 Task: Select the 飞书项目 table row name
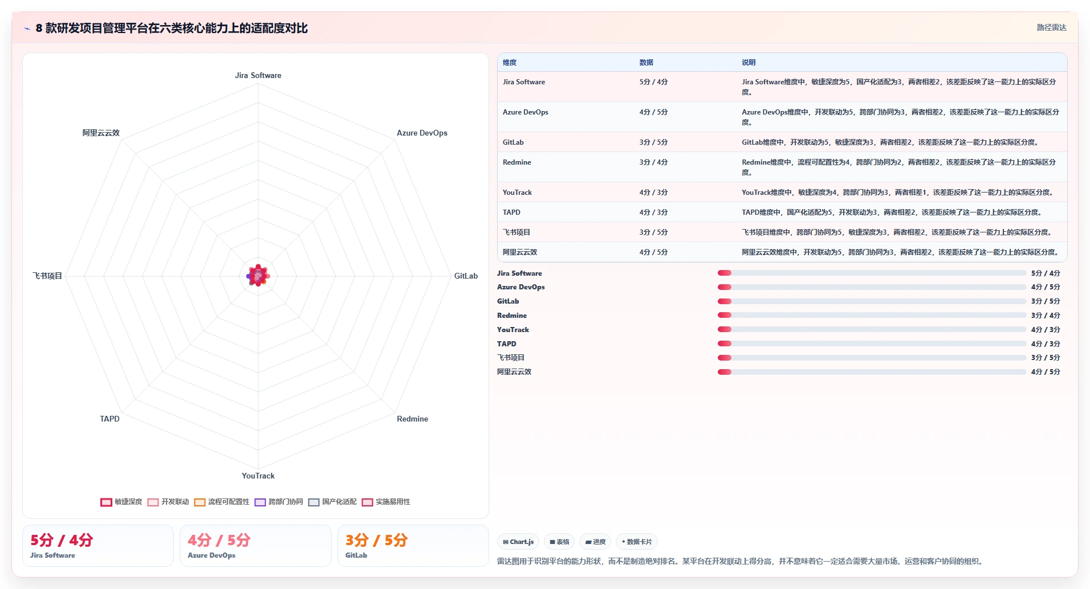[516, 232]
